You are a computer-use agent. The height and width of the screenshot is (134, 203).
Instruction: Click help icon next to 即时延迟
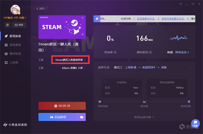click(x=151, y=52)
